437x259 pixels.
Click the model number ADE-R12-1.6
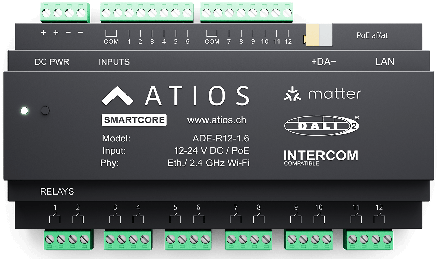click(x=221, y=139)
